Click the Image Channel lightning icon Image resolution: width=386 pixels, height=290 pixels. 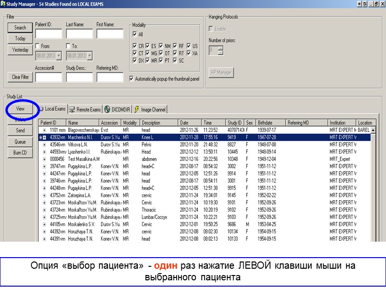pyautogui.click(x=137, y=109)
